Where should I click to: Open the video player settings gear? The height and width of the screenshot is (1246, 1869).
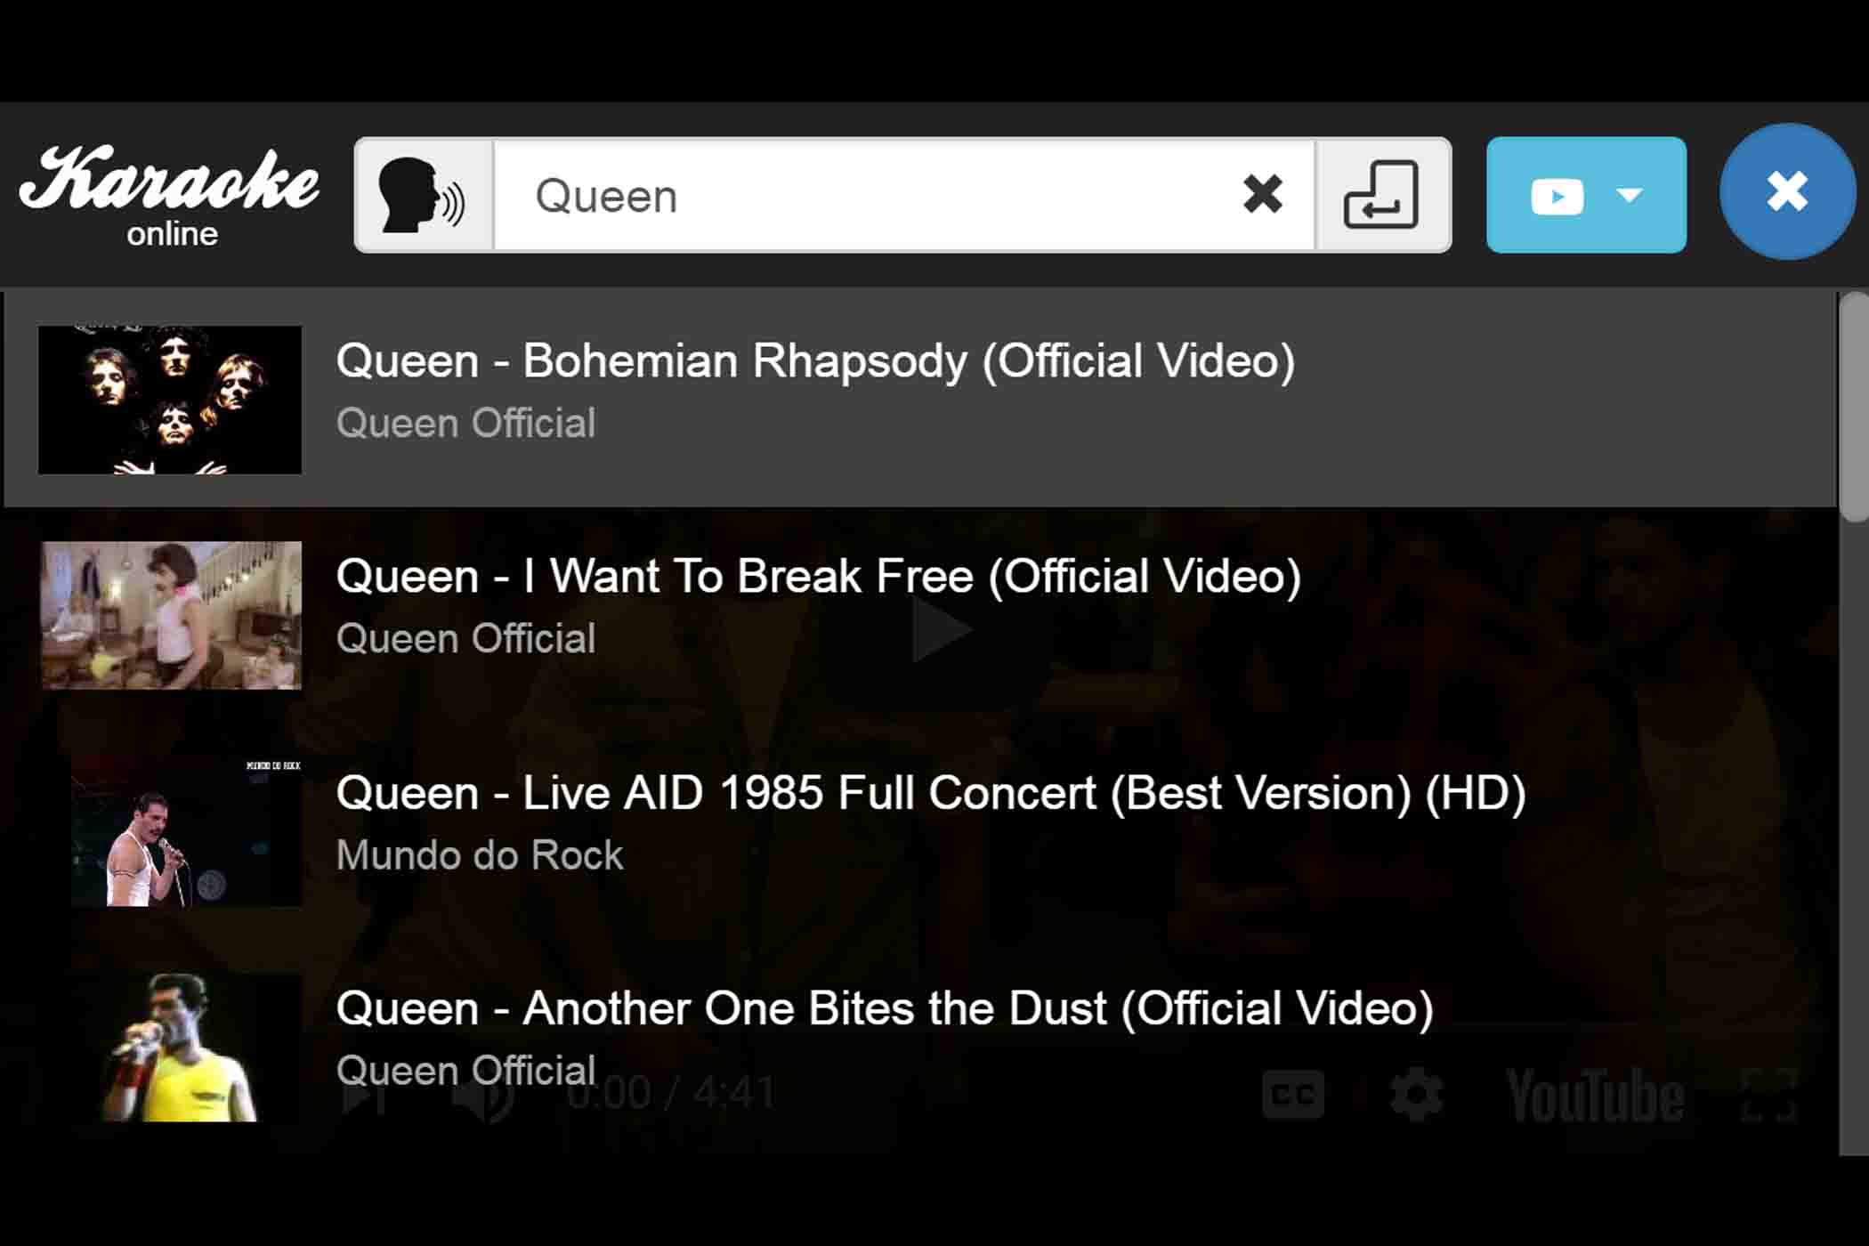tap(1416, 1095)
